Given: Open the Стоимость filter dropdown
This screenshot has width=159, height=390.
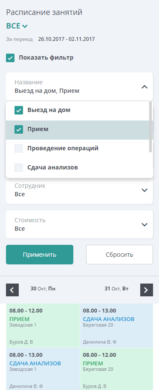Looking at the screenshot, I should click(x=79, y=224).
